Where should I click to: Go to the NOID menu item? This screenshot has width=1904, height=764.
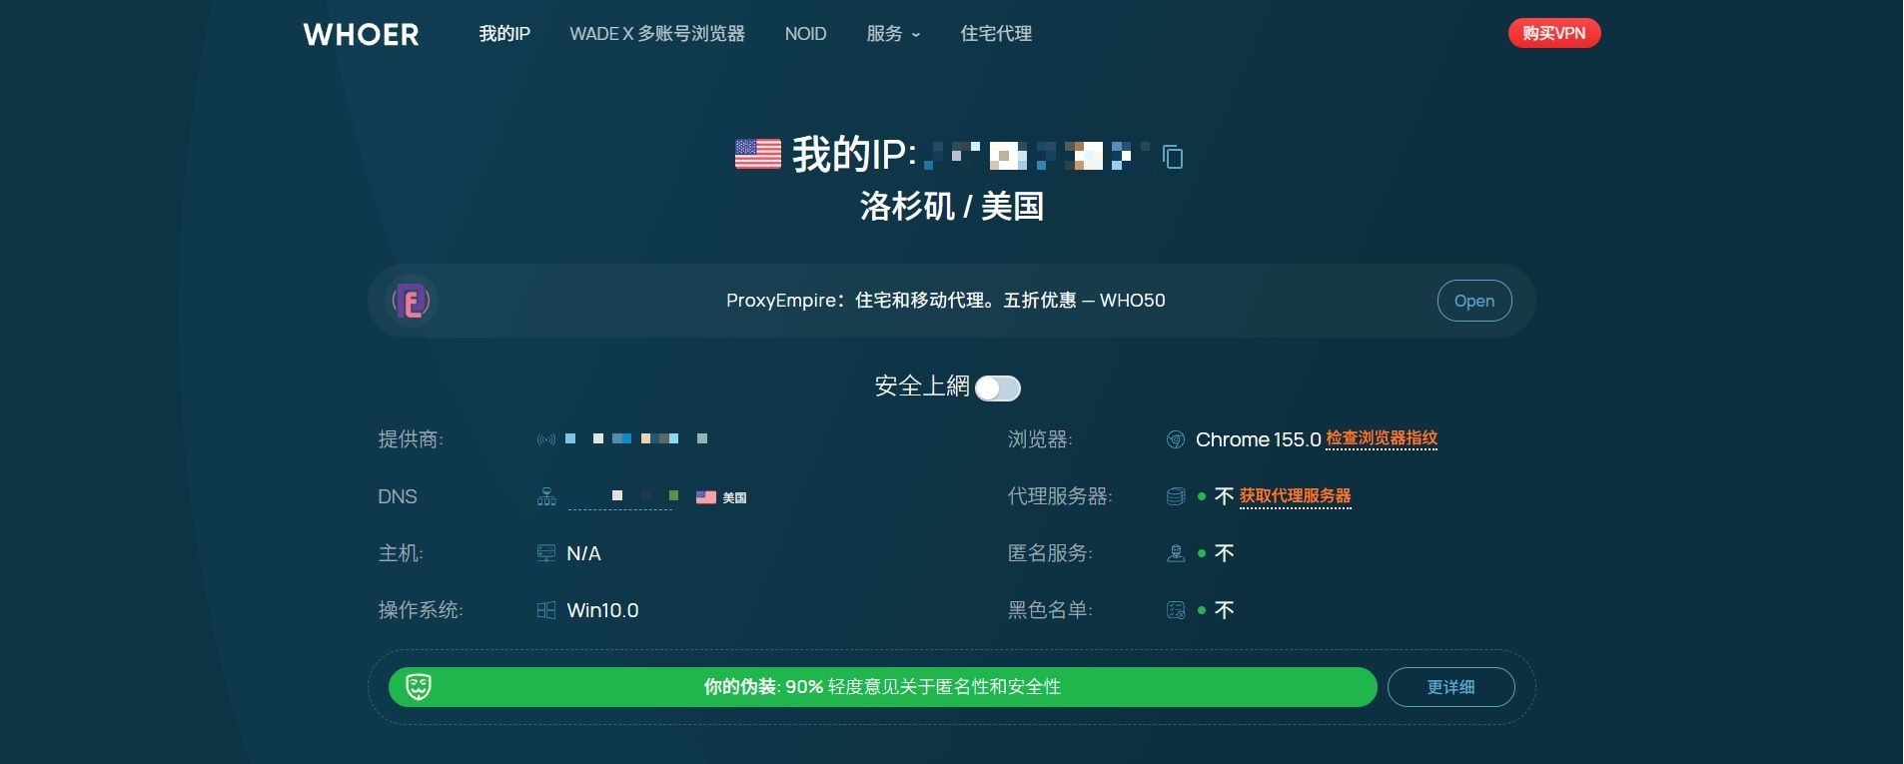click(805, 34)
